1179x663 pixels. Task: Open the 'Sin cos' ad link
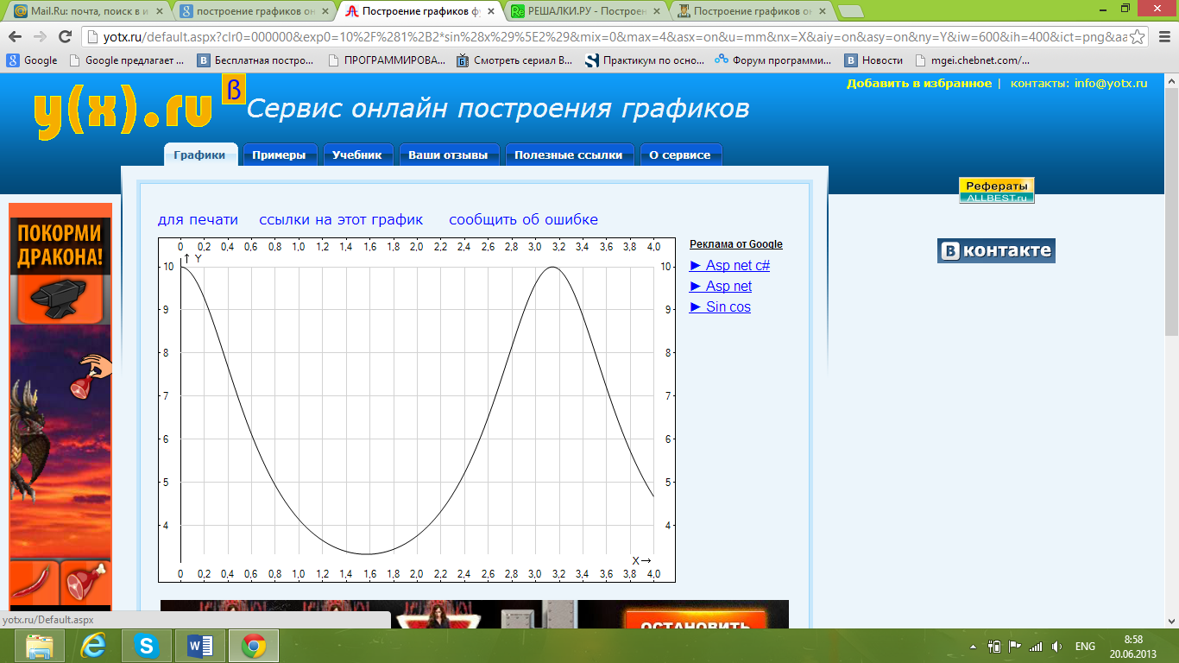click(720, 306)
